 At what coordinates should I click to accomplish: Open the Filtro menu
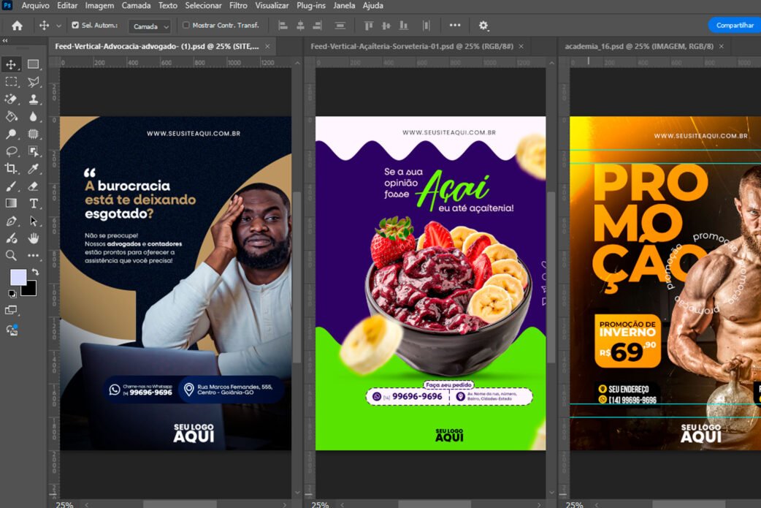tap(238, 6)
